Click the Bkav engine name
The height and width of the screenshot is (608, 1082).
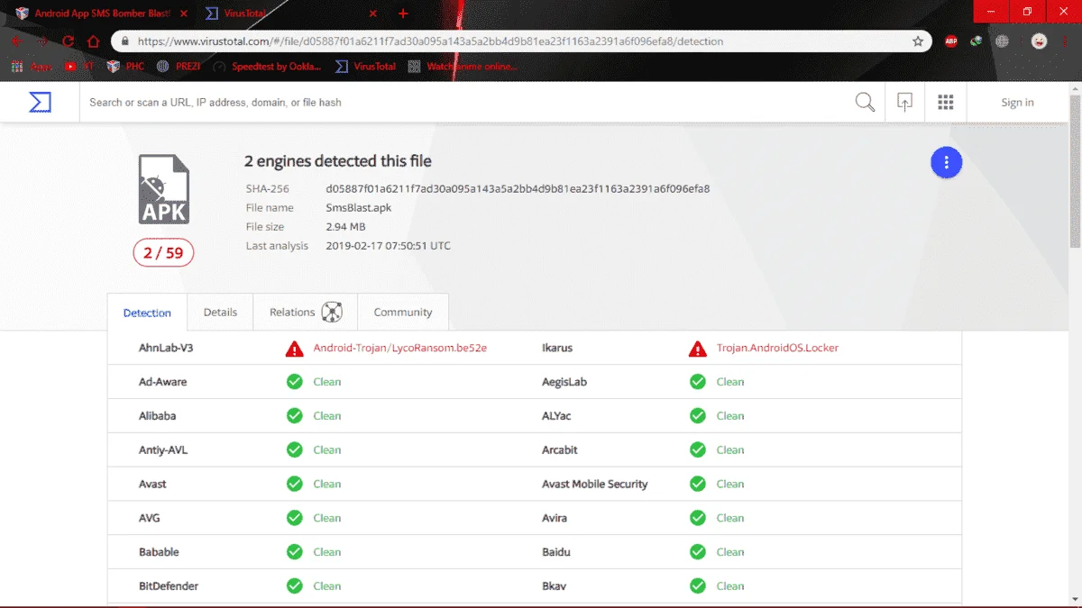(x=554, y=586)
